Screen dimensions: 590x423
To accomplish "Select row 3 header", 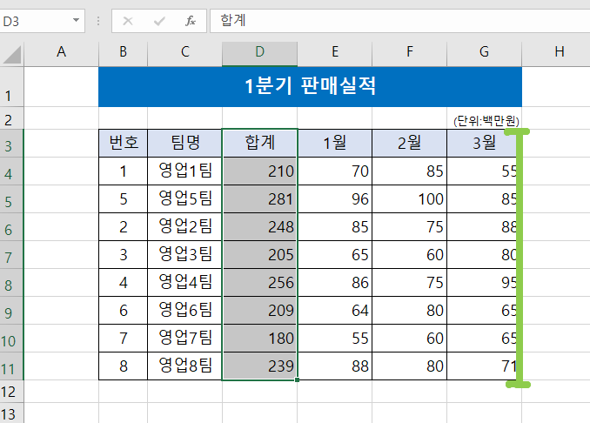I will tap(11, 144).
